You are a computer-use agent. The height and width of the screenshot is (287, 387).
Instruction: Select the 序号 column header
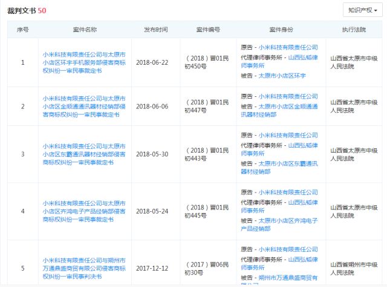23,30
